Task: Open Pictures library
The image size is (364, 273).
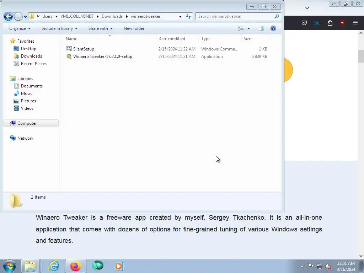Action: coord(28,101)
